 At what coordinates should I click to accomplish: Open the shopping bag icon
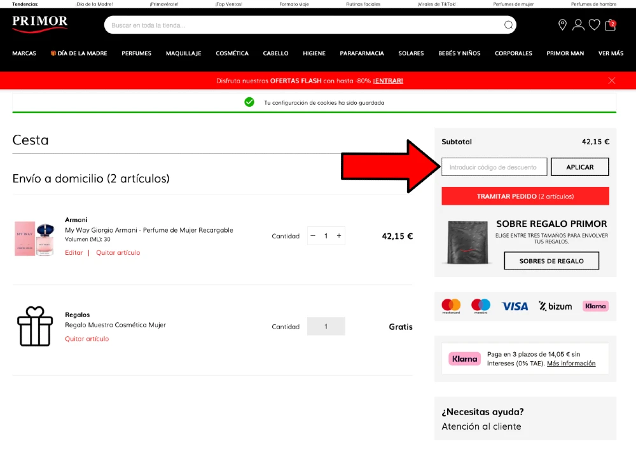(611, 25)
